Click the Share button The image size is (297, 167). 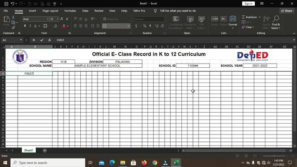click(x=287, y=11)
